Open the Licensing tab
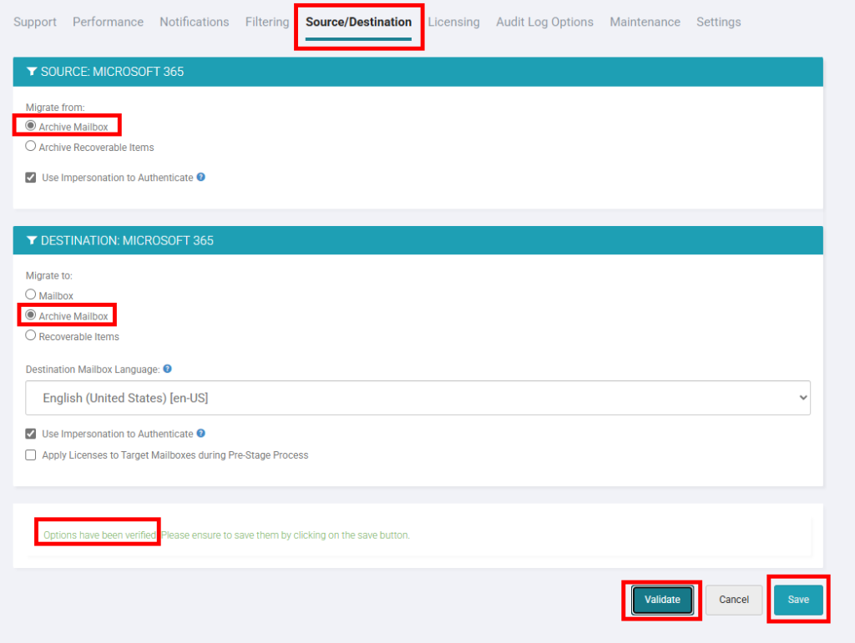This screenshot has width=855, height=643. (x=453, y=22)
